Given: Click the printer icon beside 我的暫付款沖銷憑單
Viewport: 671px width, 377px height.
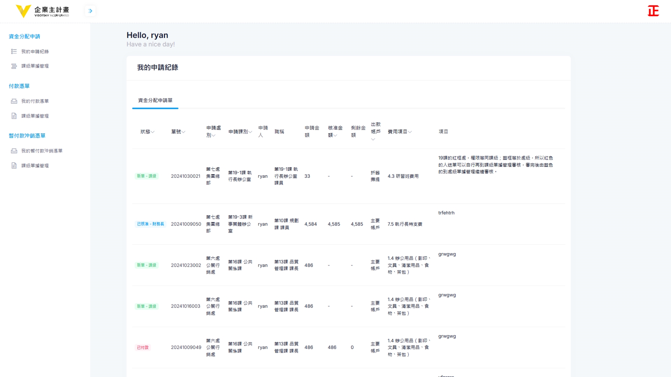Looking at the screenshot, I should tap(14, 151).
